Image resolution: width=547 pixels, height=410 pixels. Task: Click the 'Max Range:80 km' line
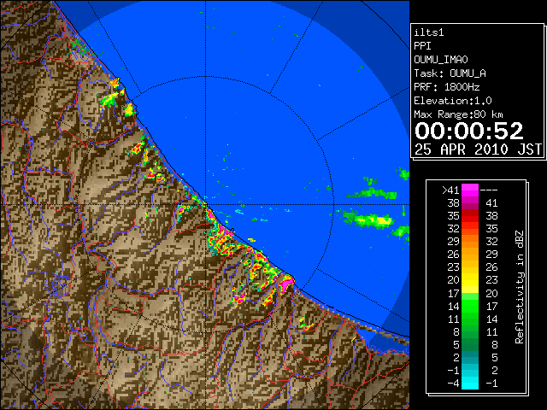point(458,114)
